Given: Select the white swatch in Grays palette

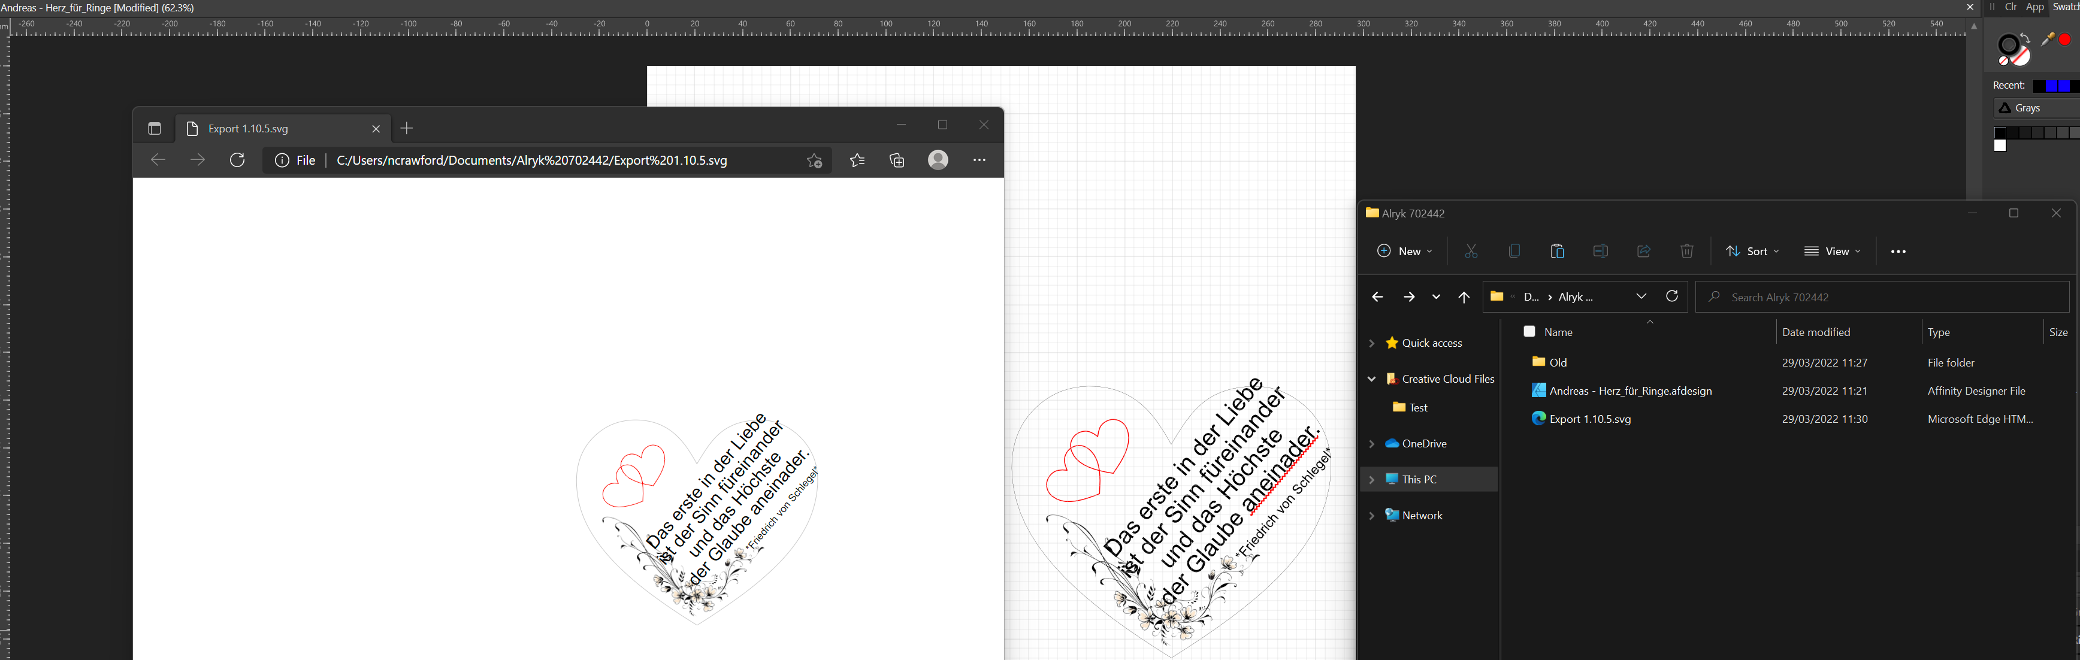Looking at the screenshot, I should [2000, 146].
